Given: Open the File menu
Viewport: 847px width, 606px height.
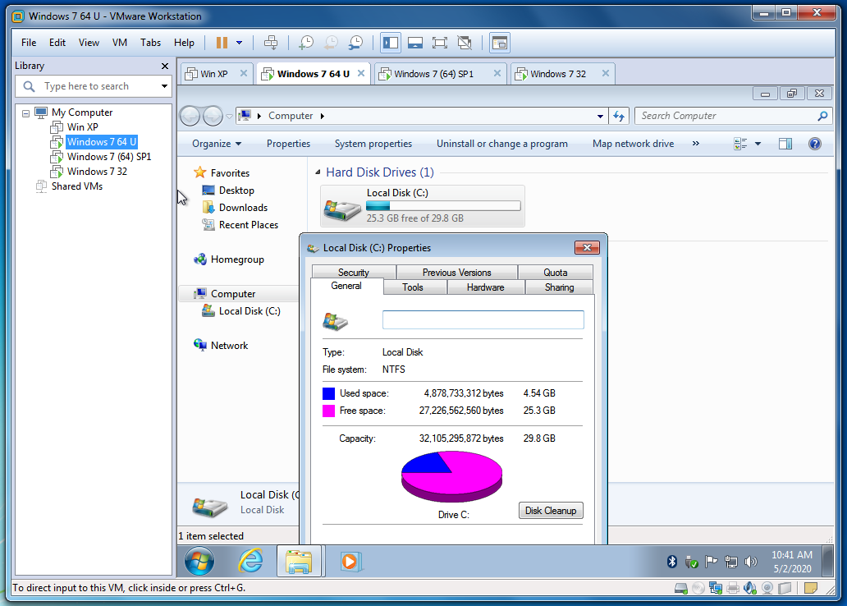Looking at the screenshot, I should click(29, 43).
